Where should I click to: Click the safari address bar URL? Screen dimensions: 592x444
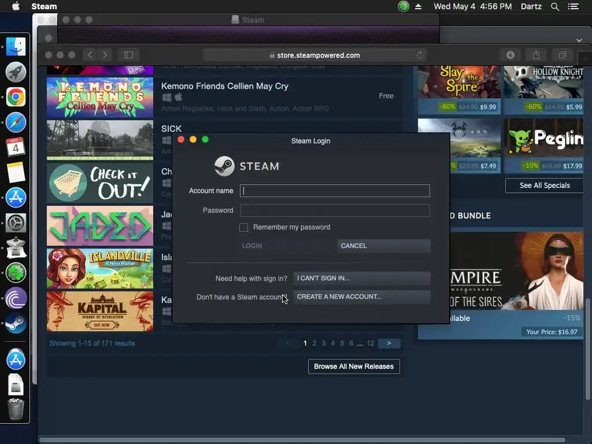319,55
